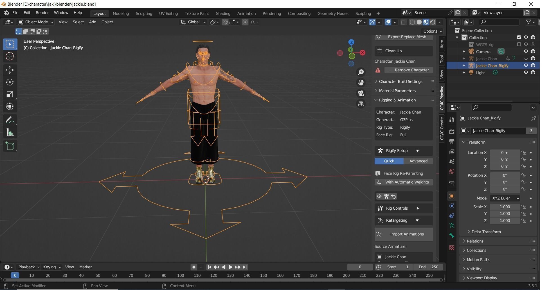Open the XYZ Euler rotation mode dropdown

505,198
